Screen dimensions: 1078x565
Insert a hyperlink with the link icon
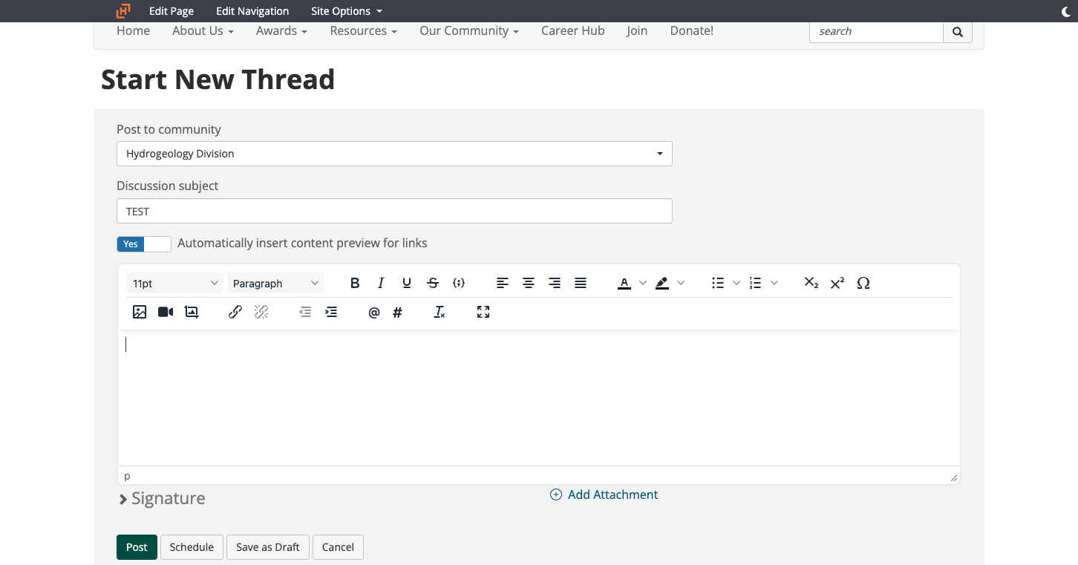point(235,312)
